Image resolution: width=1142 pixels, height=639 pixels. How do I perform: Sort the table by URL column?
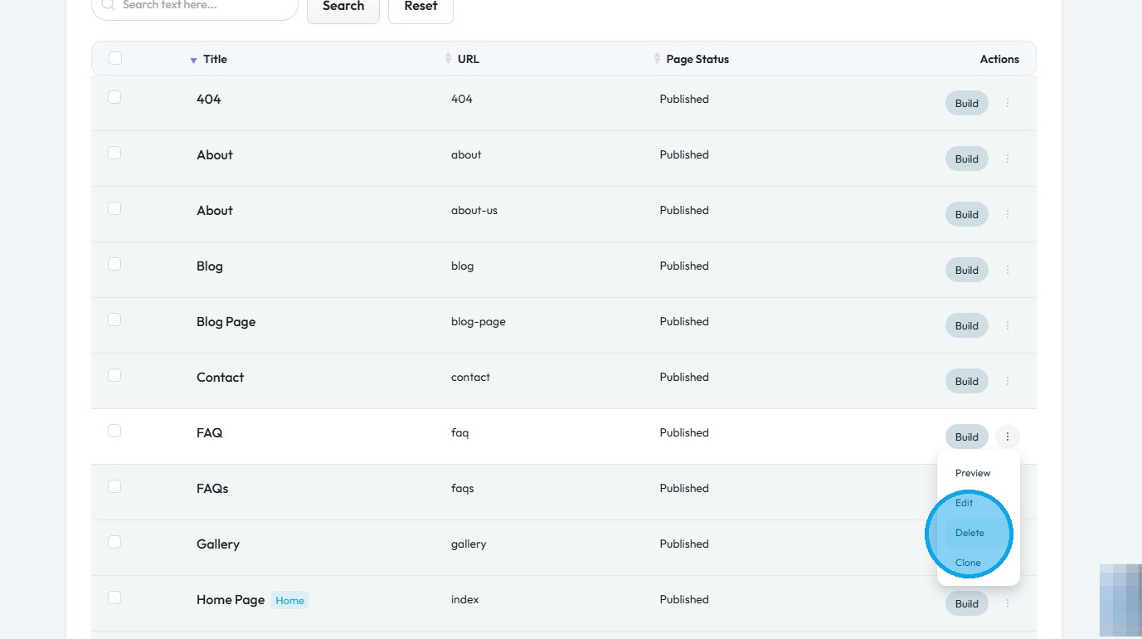(449, 59)
